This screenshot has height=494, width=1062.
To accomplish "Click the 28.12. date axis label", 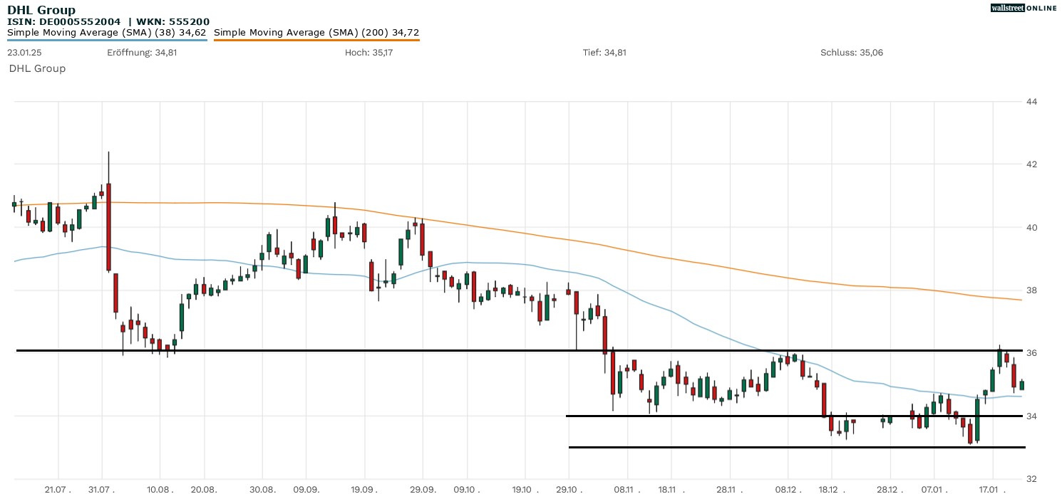I will pos(890,490).
